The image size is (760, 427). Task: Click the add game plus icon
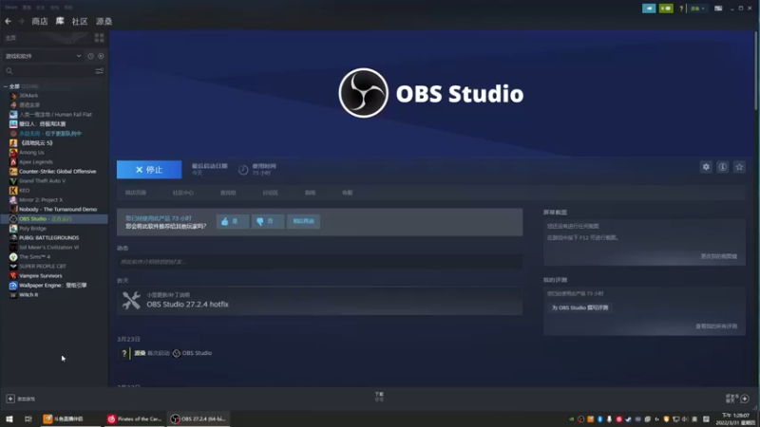[10, 399]
